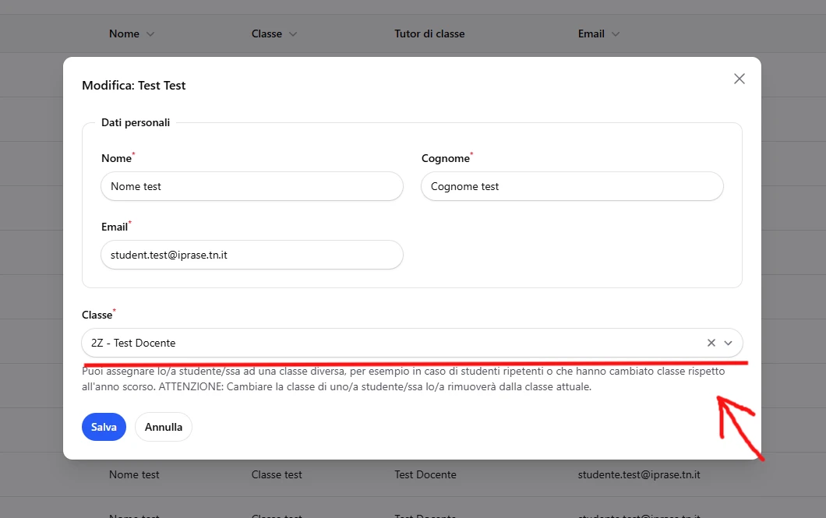Screen dimensions: 826x518
Task: Click the sort chevron next to Email column header
Action: tap(616, 34)
